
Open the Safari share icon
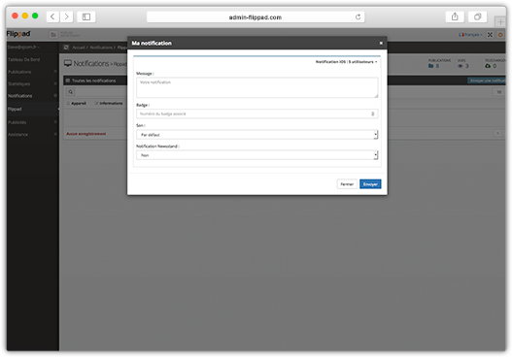click(x=455, y=16)
